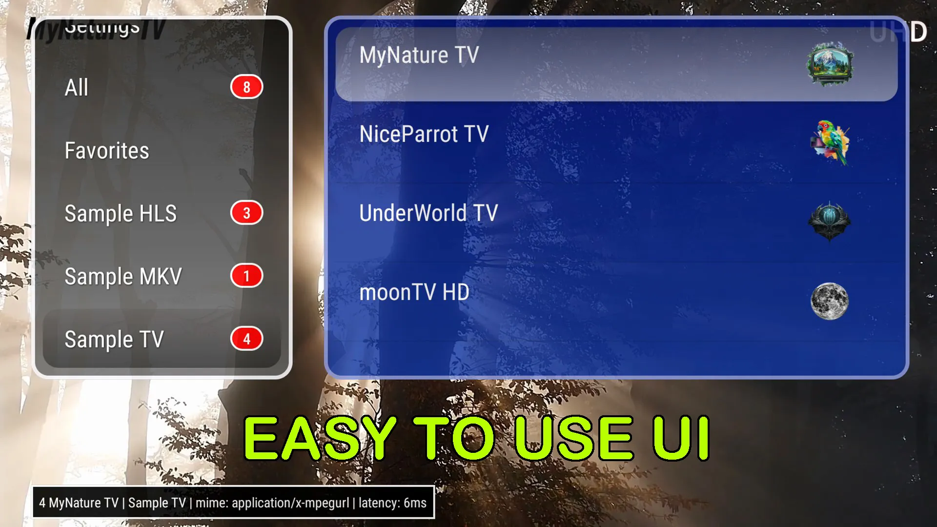Expand Sample HLS badge group
Viewport: 937px width, 527px height.
coord(246,213)
